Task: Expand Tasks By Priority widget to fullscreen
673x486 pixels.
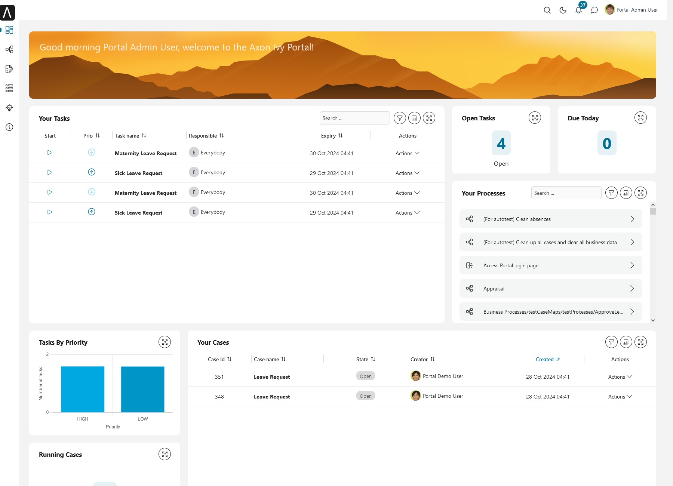Action: pos(165,342)
